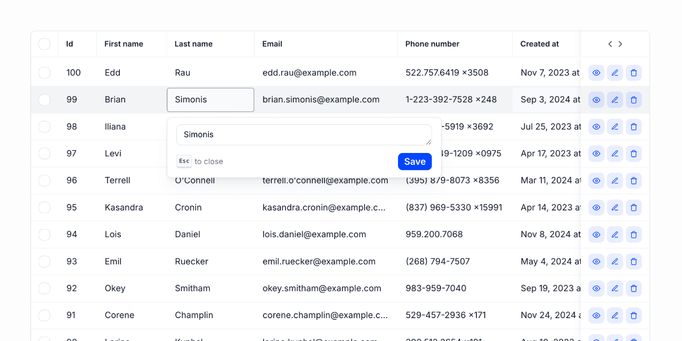The image size is (682, 341).
Task: View record for Brian Simonis
Action: click(x=596, y=100)
